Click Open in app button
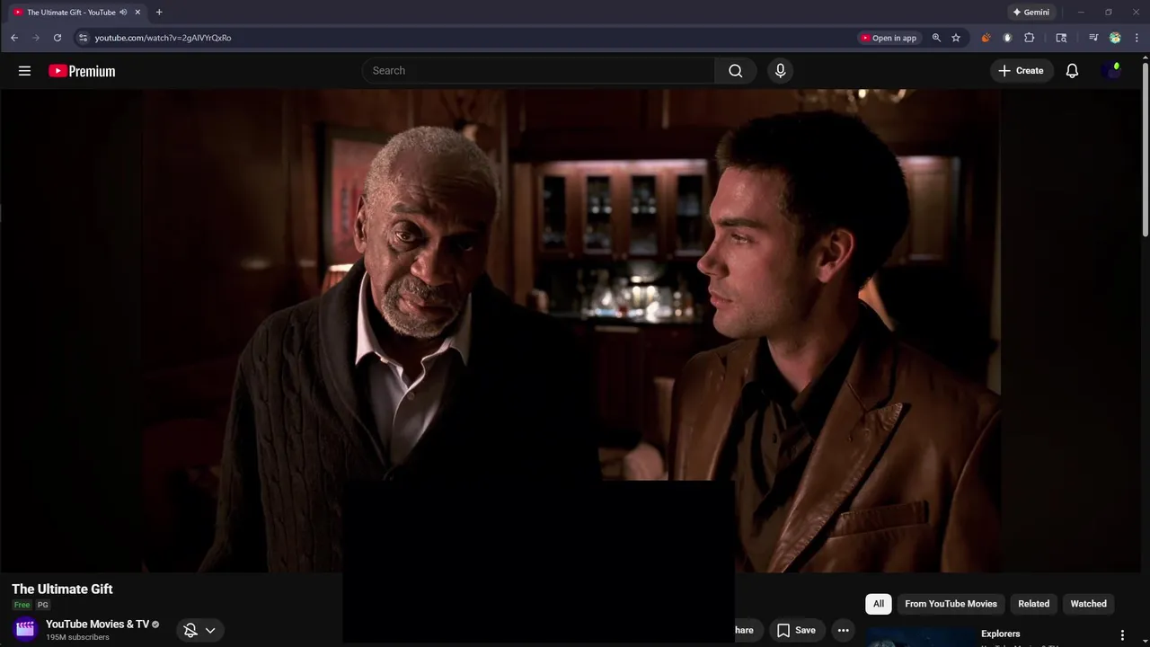Image resolution: width=1150 pixels, height=647 pixels. click(889, 38)
